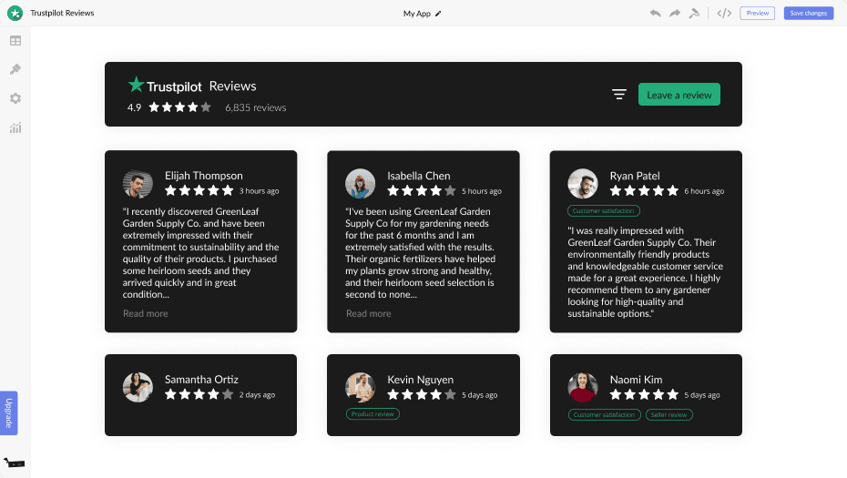Viewport: 847px width, 478px height.
Task: Click the header overall star rating
Action: [x=180, y=107]
